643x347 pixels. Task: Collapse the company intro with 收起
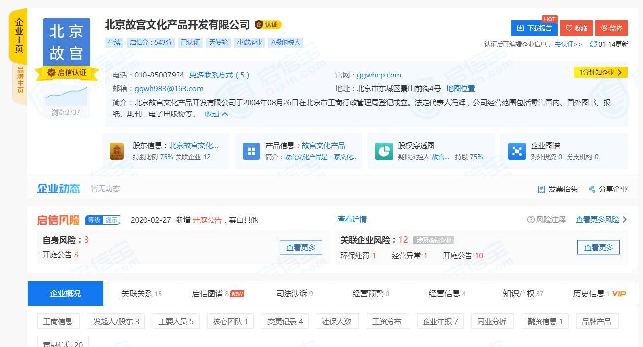(x=216, y=114)
